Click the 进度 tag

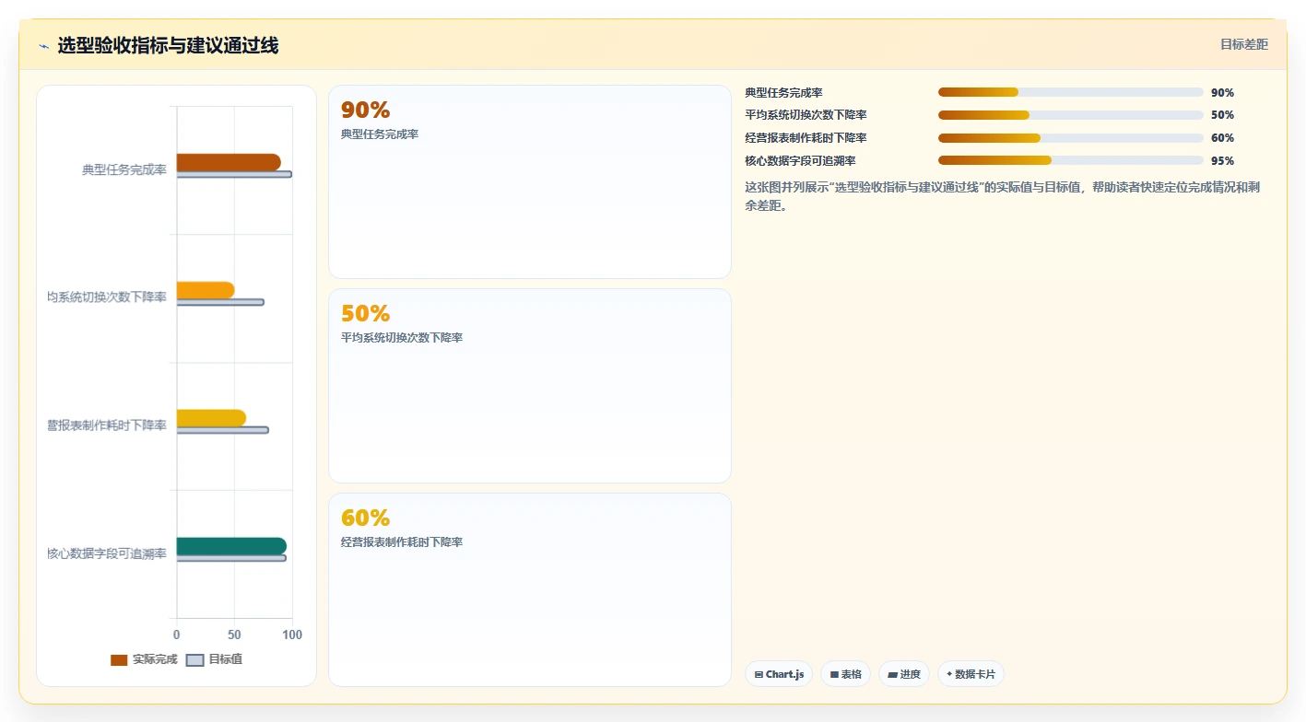[904, 674]
